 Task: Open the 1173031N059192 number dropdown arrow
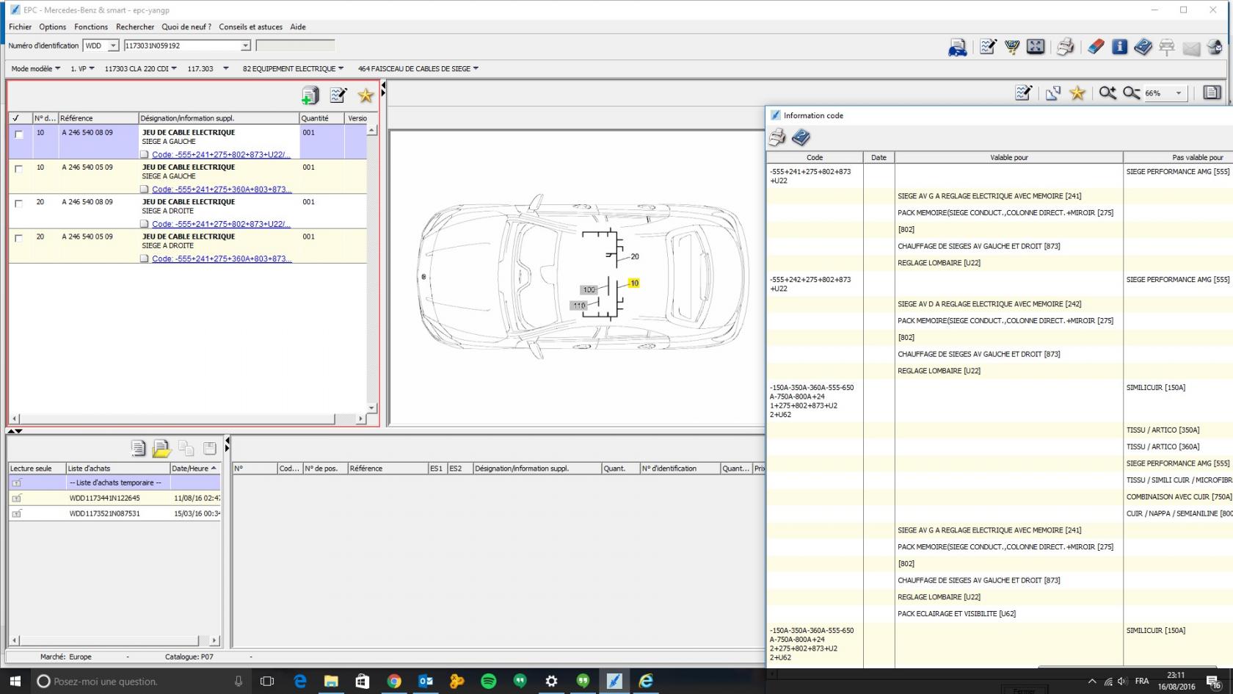point(245,46)
